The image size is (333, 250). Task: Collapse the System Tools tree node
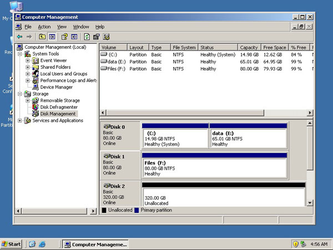click(20, 54)
